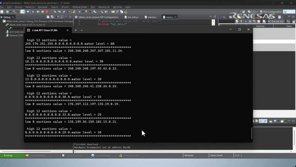The width and height of the screenshot is (296, 167).
Task: Click the horizontal scrollbar under Debug view
Action: click(26, 151)
